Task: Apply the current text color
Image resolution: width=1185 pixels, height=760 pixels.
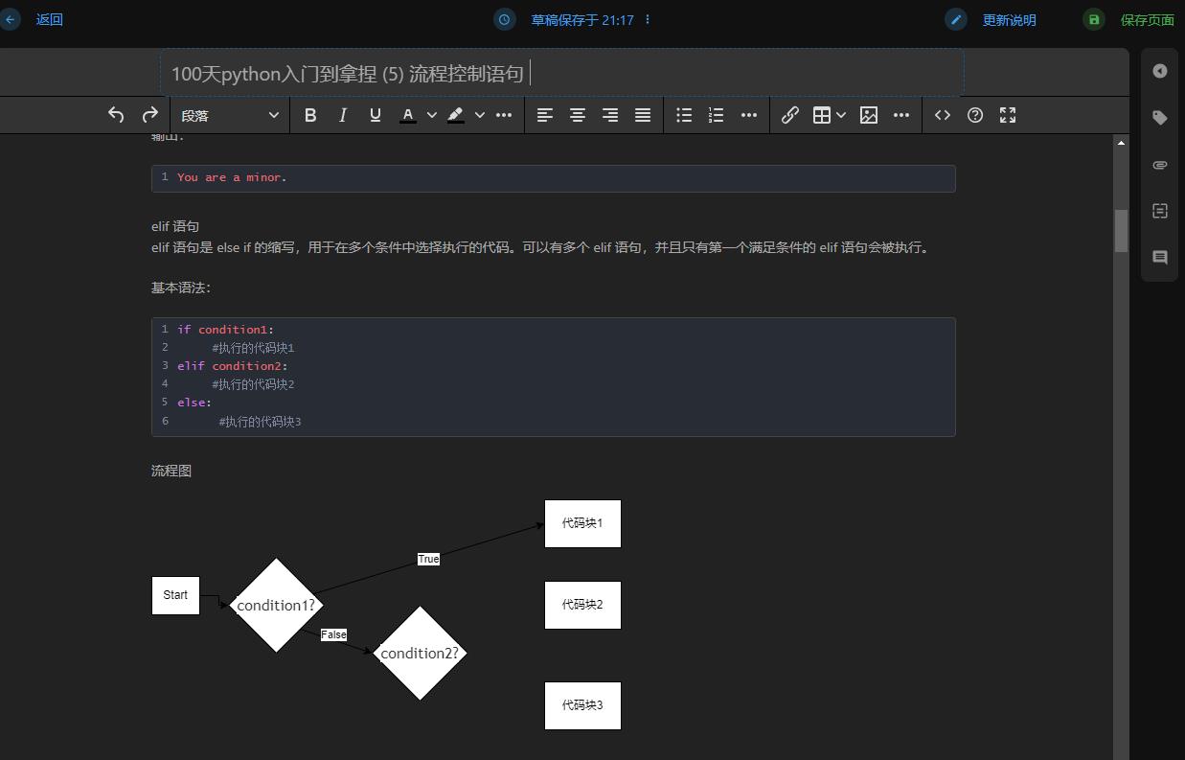Action: pos(407,115)
